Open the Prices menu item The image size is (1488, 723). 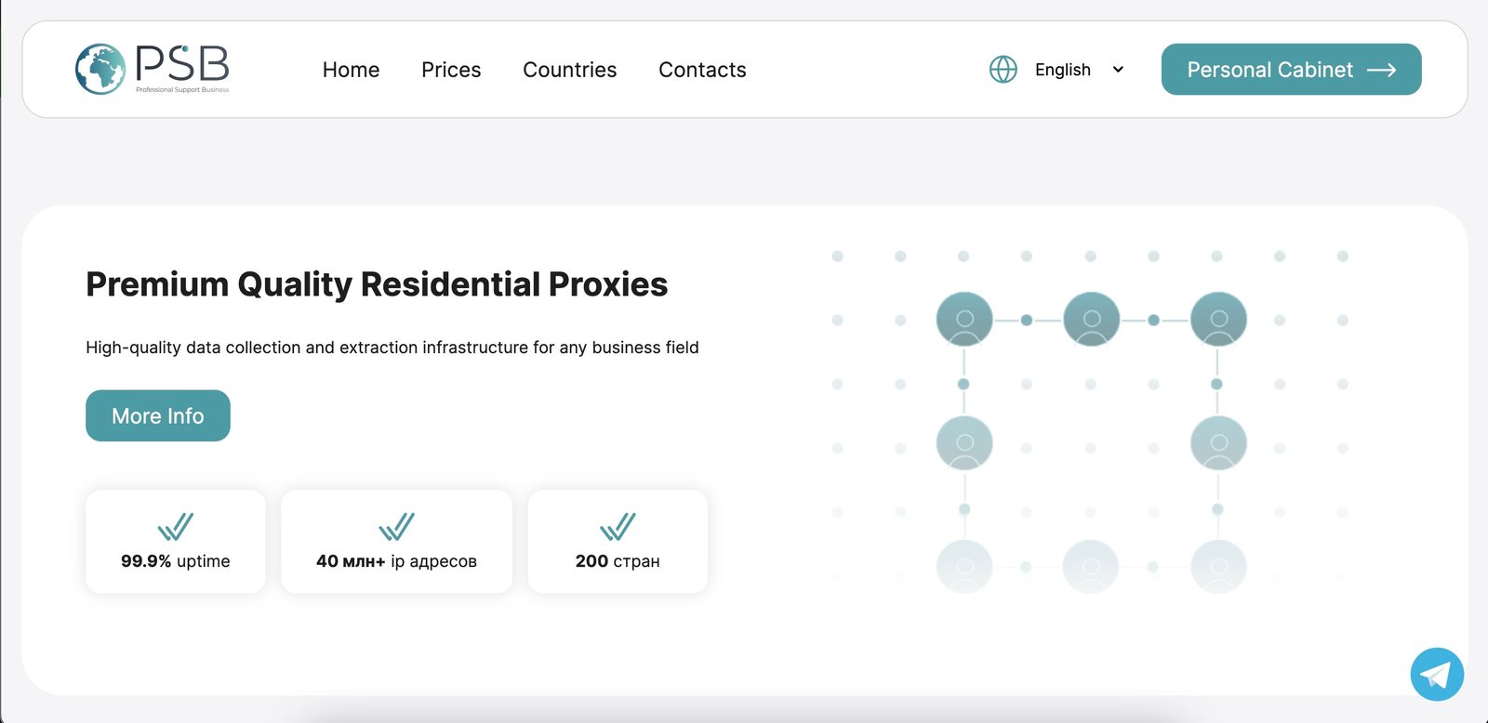tap(451, 70)
